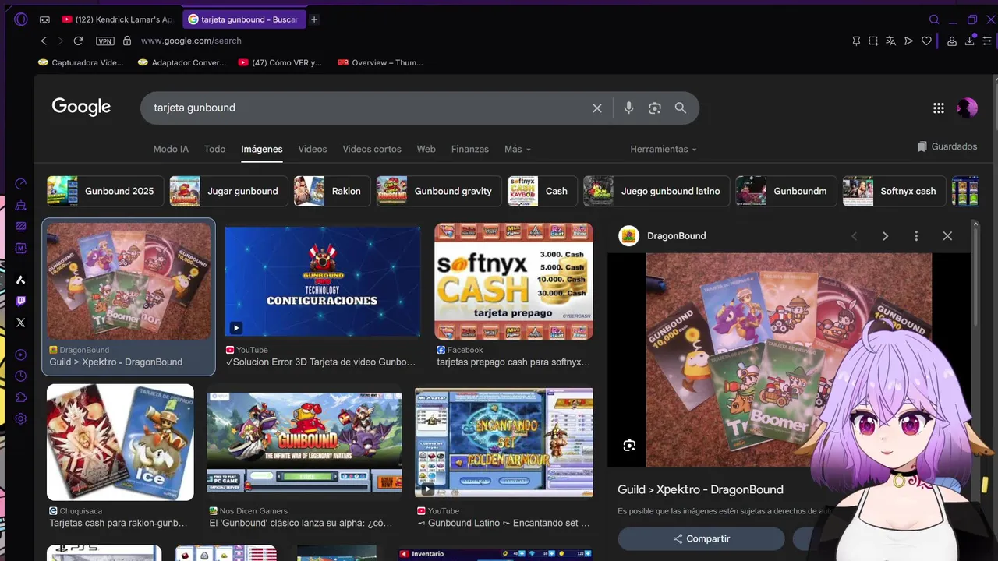The height and width of the screenshot is (561, 998).
Task: Open the page translate icon
Action: 890,41
